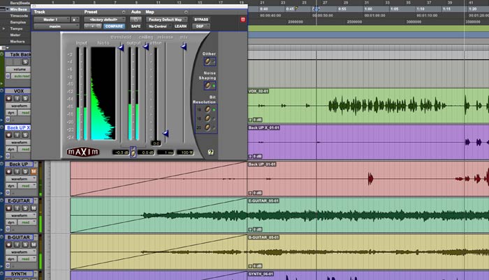Unmute the Back UP track
Screen dimensions: 489x280
tap(34, 171)
